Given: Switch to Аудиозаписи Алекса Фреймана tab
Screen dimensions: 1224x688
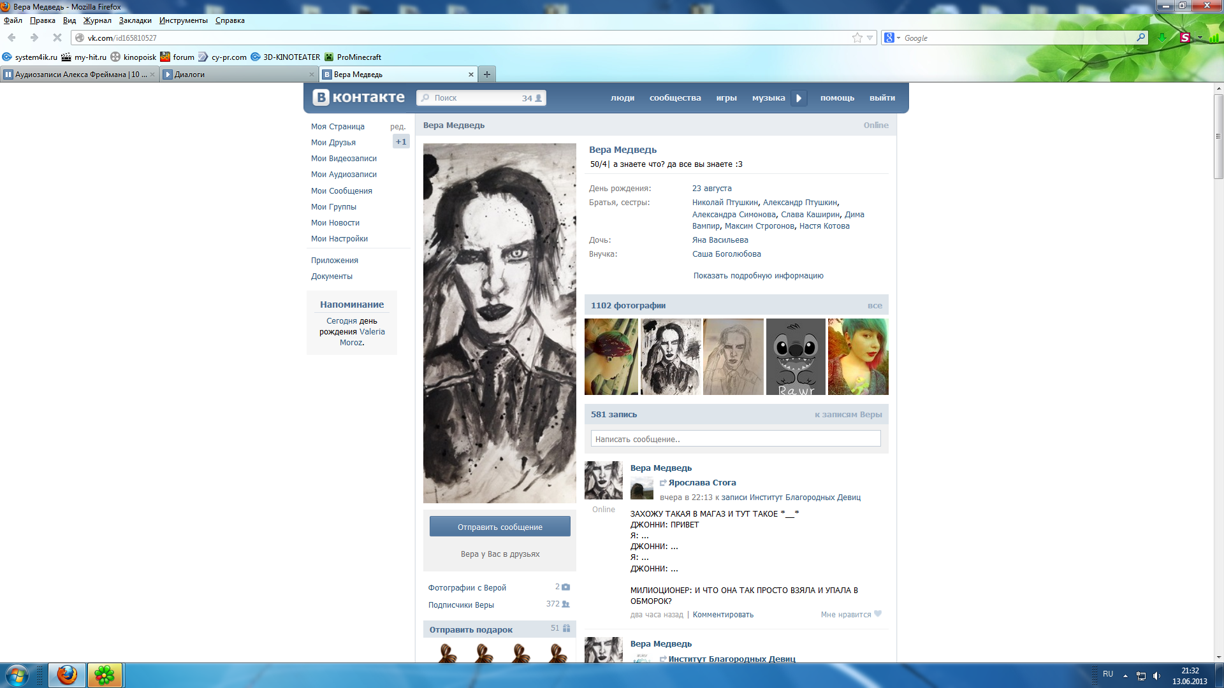Looking at the screenshot, I should (x=80, y=75).
